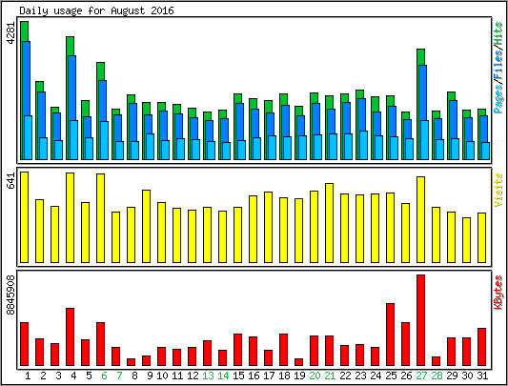Click the red KBytes legend label

click(x=498, y=293)
